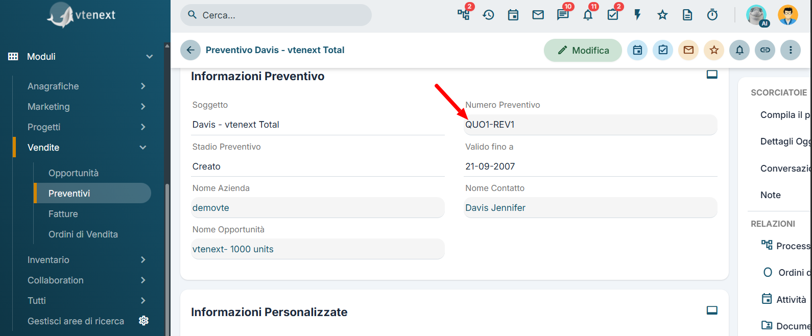
Task: Click the sidebar vertical scrollbar
Action: [x=167, y=255]
